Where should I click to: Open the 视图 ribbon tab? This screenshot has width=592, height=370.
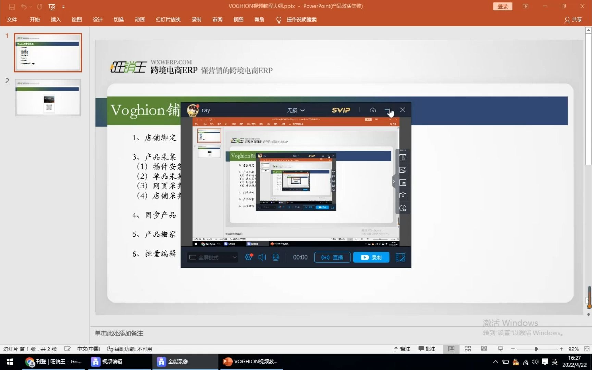click(238, 20)
